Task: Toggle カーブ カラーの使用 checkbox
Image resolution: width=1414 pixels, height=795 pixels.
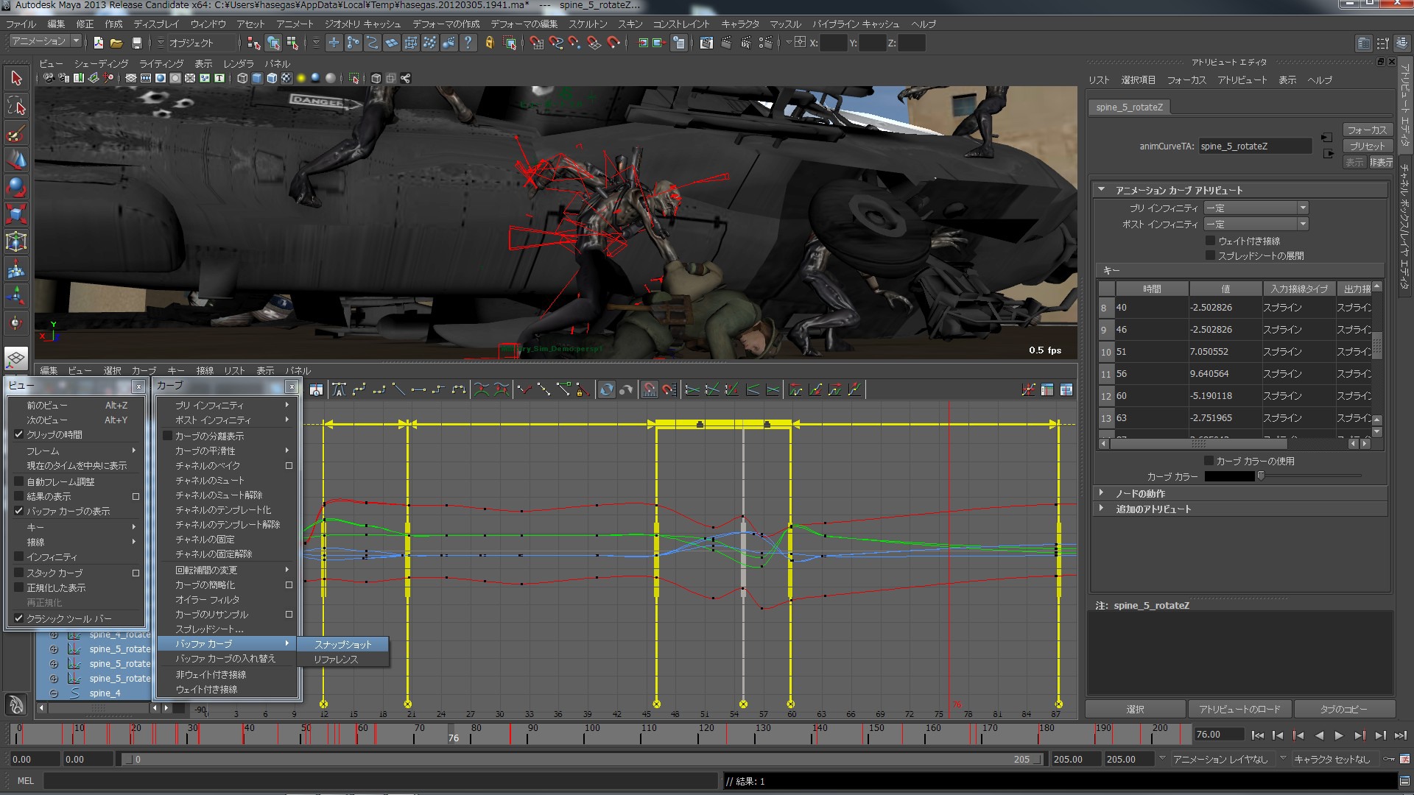Action: [1209, 461]
